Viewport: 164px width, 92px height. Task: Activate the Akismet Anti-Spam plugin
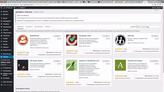click(154, 61)
